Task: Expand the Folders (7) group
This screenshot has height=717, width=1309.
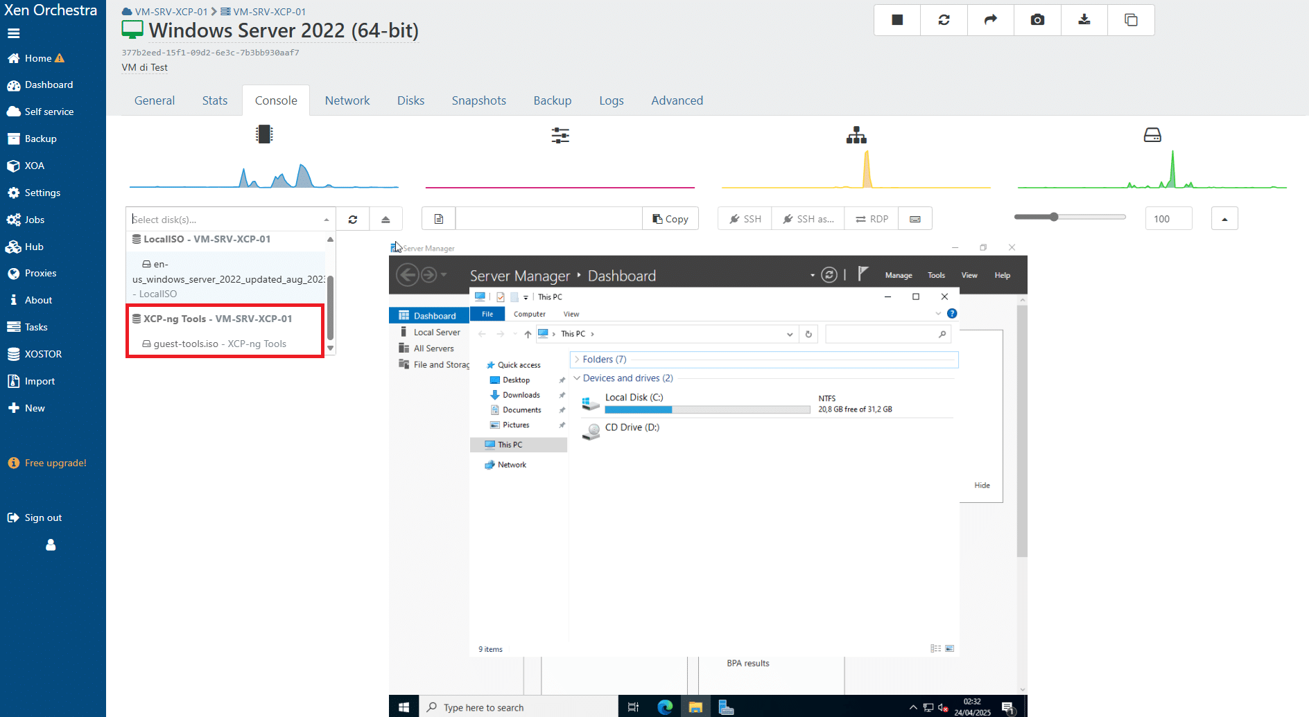Action: point(577,360)
